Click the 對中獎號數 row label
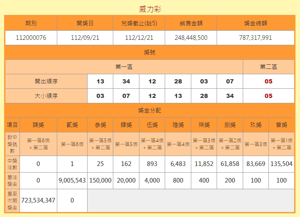Screen dimensions: 300x217 [12, 144]
